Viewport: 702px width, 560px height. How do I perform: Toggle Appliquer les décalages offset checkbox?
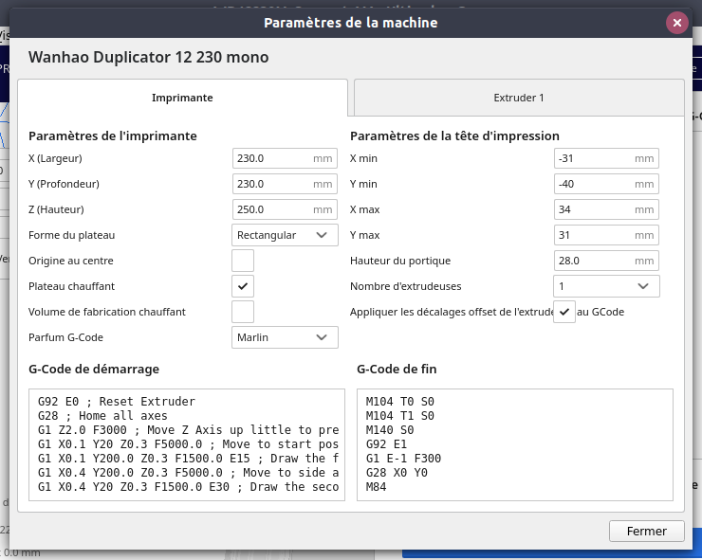pos(564,312)
